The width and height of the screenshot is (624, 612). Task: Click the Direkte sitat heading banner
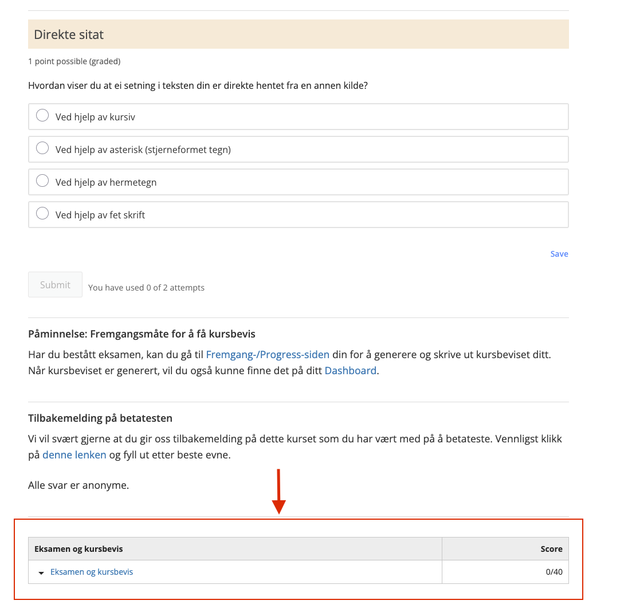[x=299, y=34]
